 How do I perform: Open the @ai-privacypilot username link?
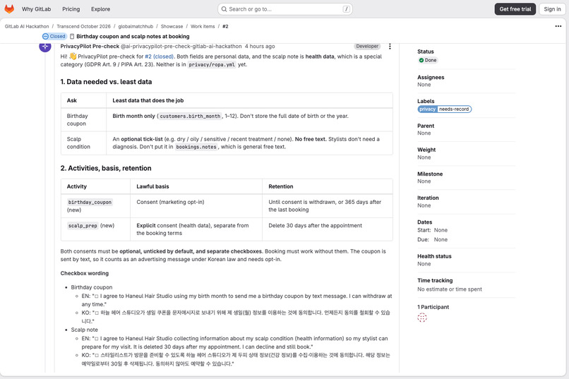coord(181,46)
